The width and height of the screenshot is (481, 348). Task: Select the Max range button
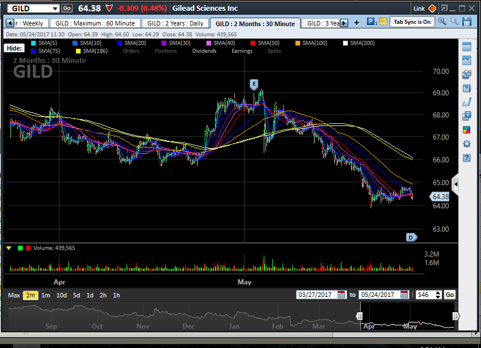(14, 295)
